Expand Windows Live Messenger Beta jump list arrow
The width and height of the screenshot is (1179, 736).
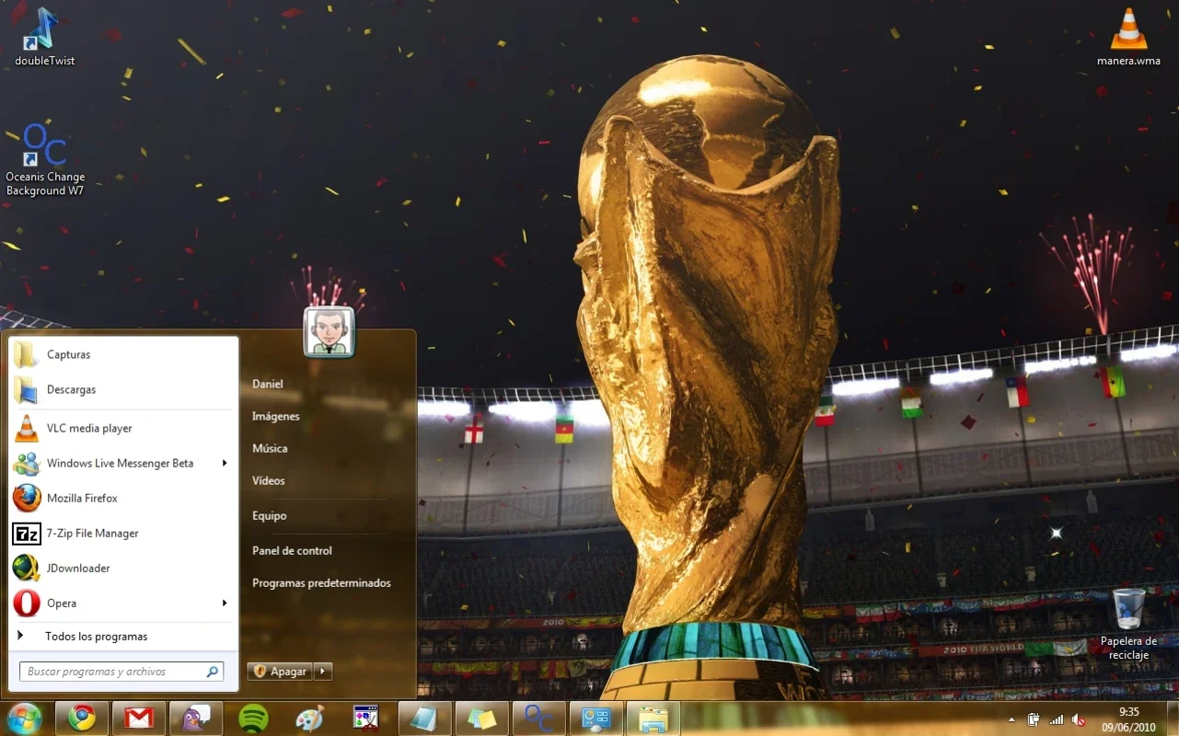[x=224, y=463]
